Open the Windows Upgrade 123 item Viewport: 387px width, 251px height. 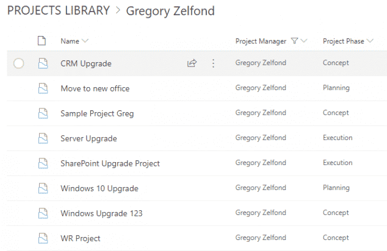click(101, 213)
